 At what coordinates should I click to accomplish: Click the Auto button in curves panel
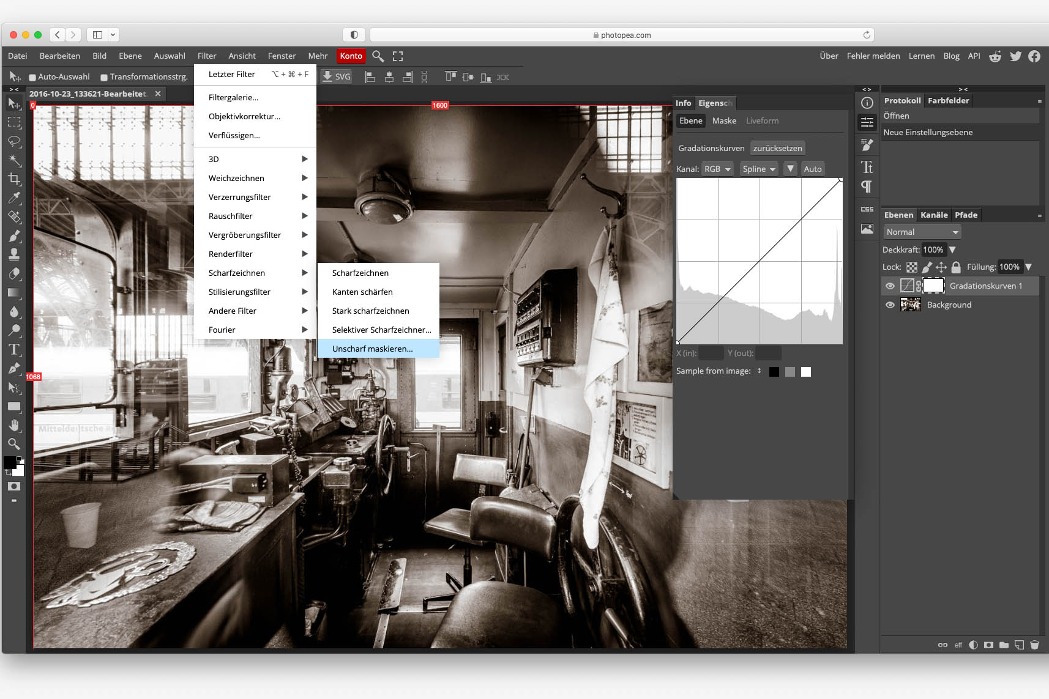click(813, 169)
